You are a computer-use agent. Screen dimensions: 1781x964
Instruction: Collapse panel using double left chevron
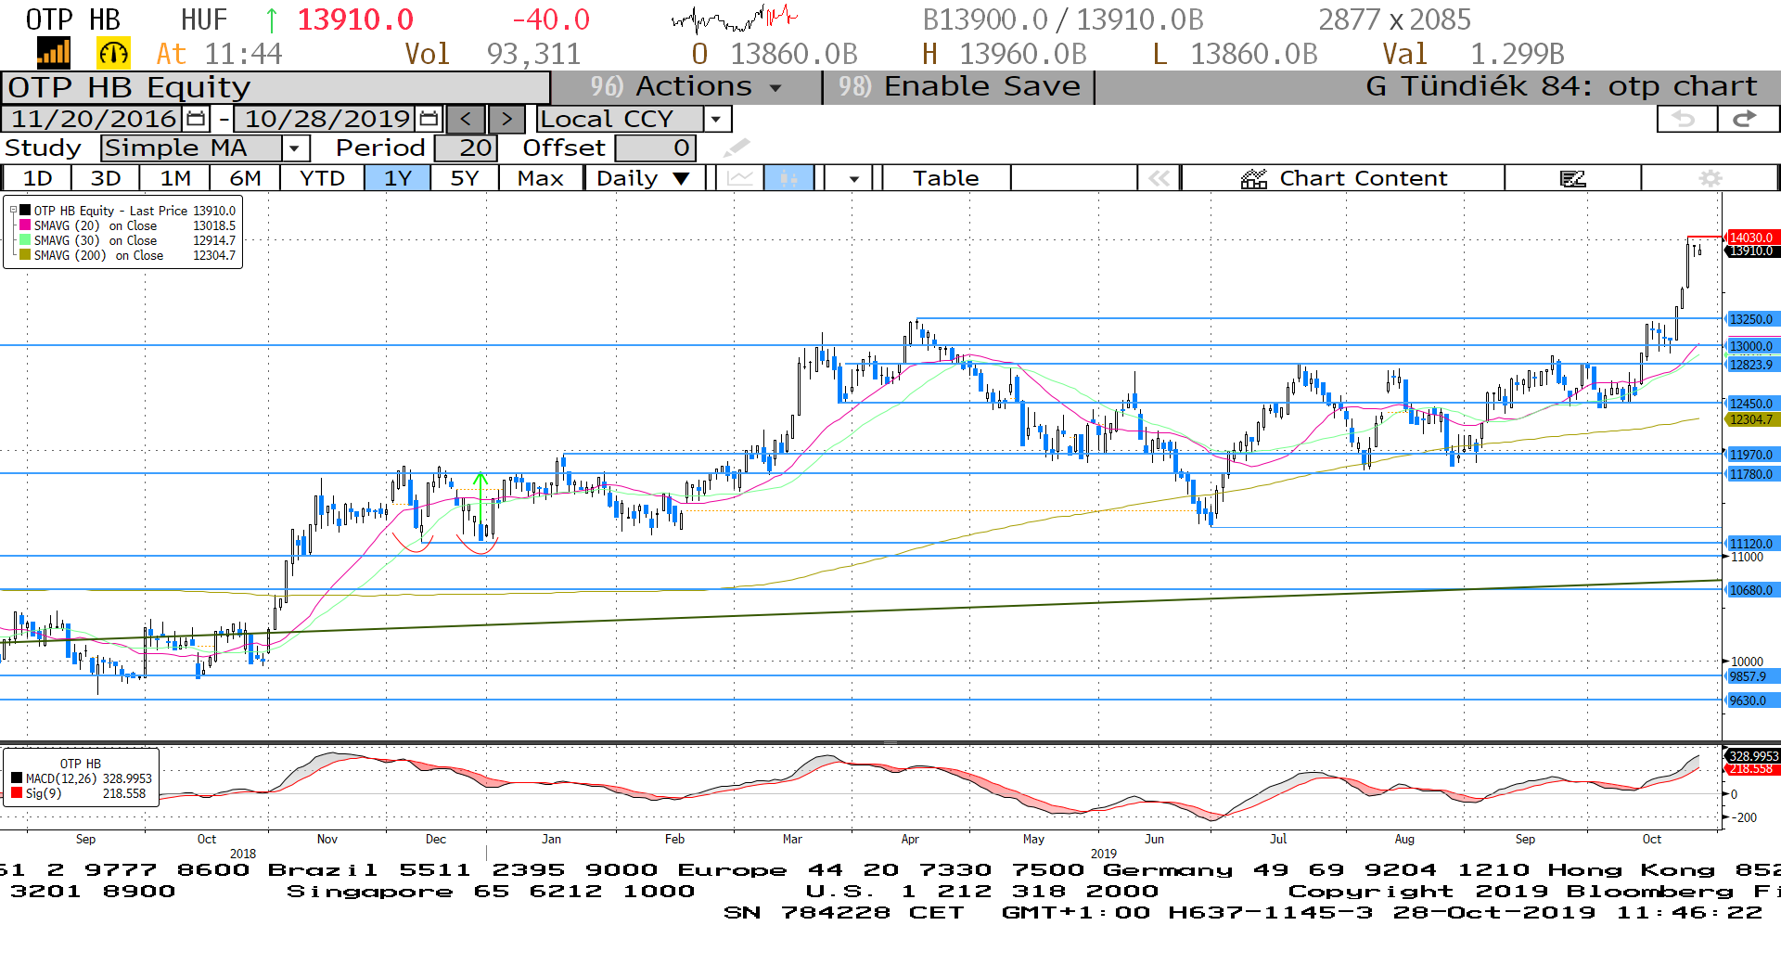tap(1159, 178)
